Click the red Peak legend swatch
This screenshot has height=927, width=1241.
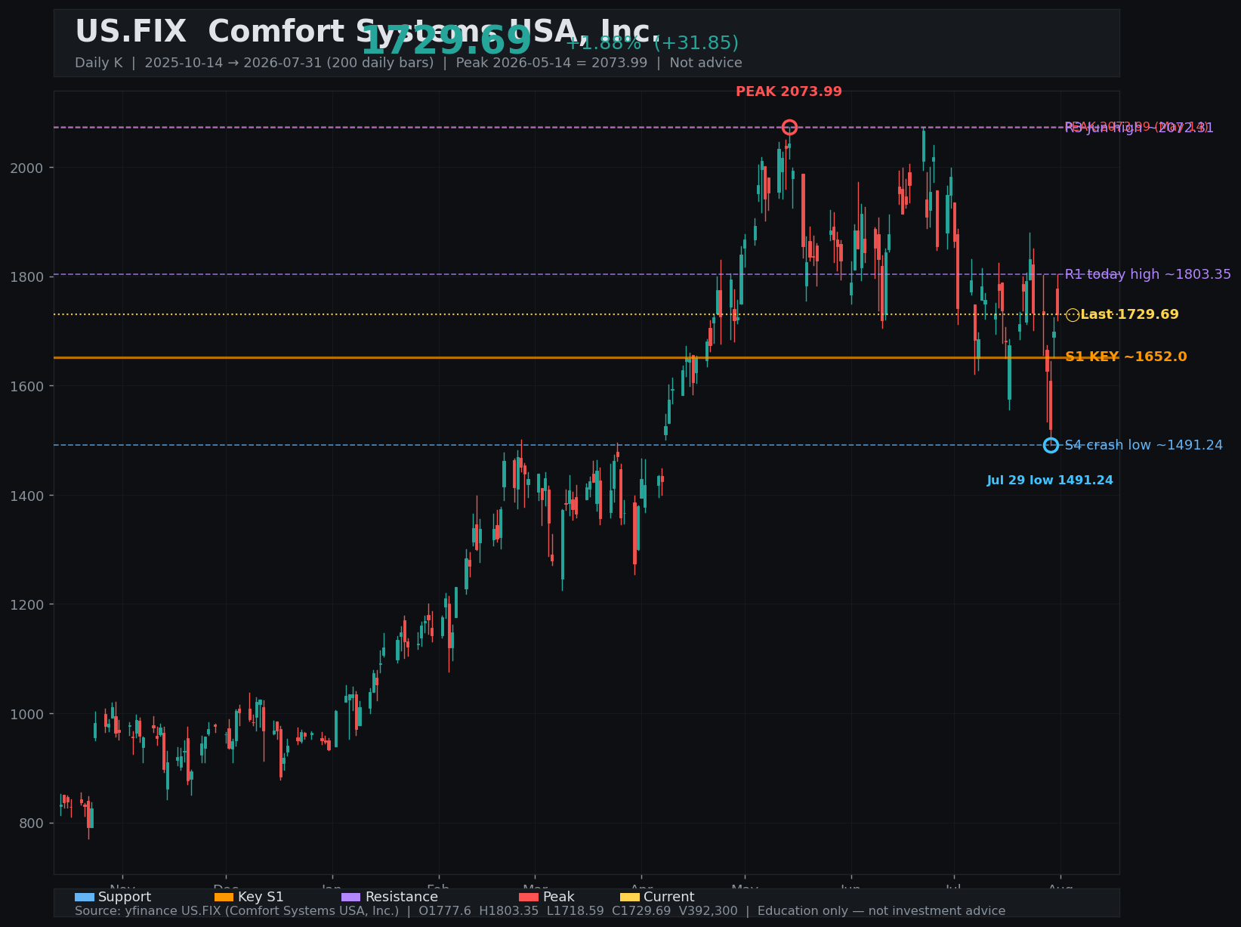click(529, 898)
